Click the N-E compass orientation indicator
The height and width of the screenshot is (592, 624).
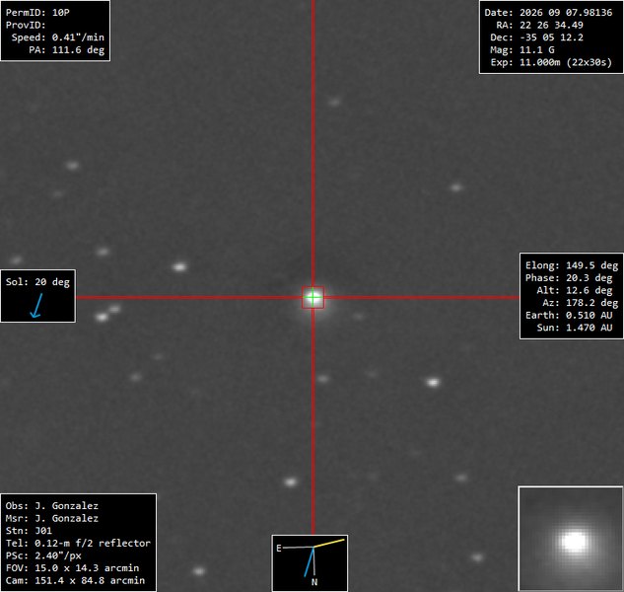tap(310, 563)
